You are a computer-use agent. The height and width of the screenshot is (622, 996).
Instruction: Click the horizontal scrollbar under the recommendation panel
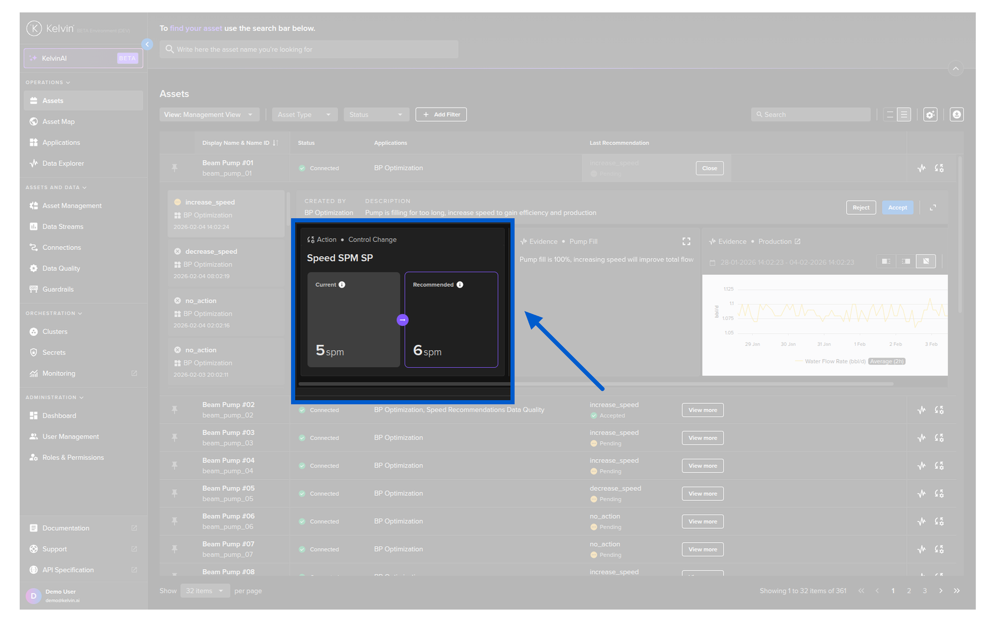596,384
